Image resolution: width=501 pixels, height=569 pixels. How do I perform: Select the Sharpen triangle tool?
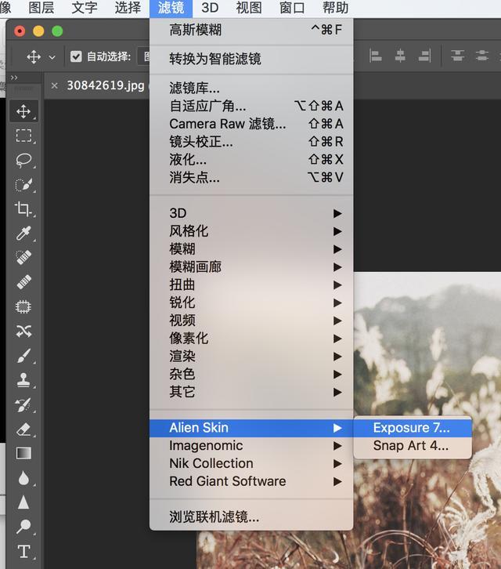[x=23, y=502]
